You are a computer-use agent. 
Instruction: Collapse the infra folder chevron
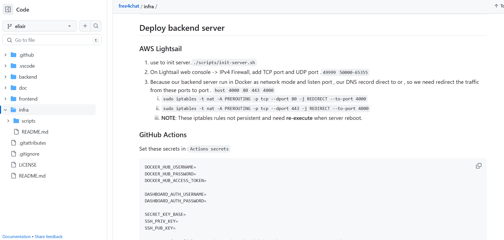click(5, 110)
